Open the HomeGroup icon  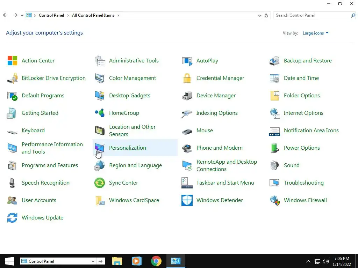[x=100, y=113]
